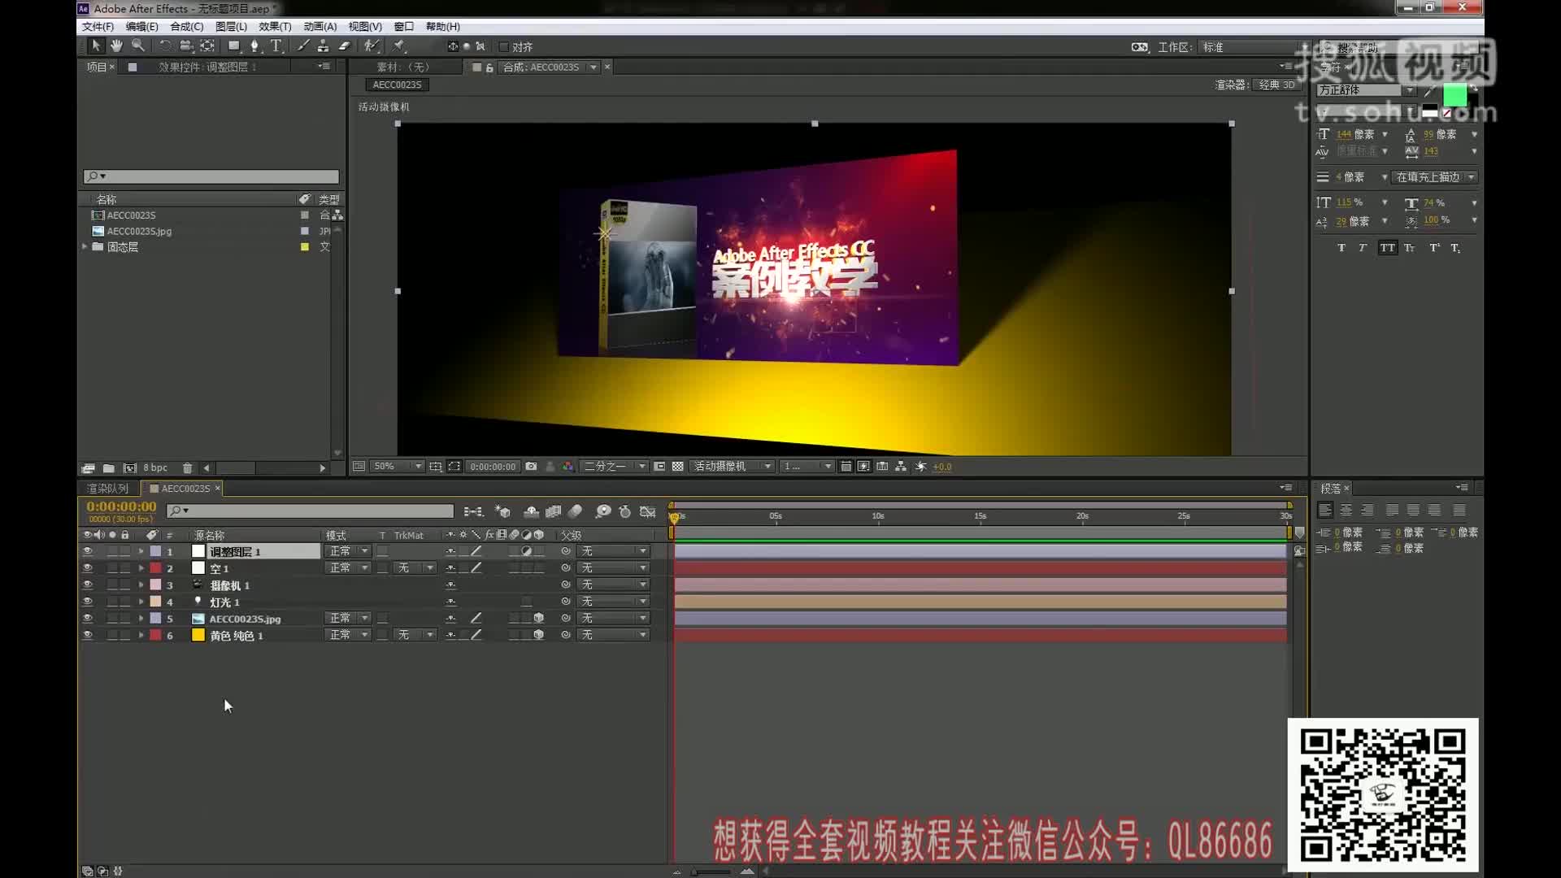Image resolution: width=1561 pixels, height=878 pixels.
Task: Open blend mode dropdown for 调整图层 1
Action: 348,551
